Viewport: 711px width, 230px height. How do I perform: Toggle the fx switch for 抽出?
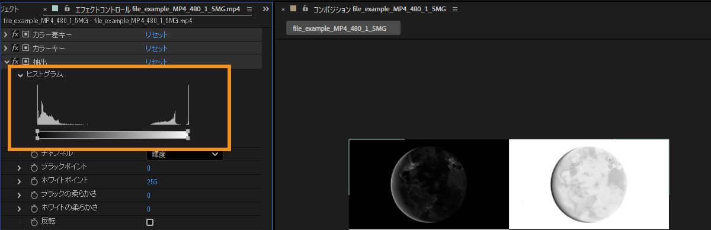coord(15,62)
